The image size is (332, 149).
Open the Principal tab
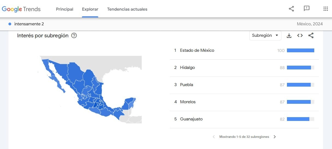(x=65, y=9)
